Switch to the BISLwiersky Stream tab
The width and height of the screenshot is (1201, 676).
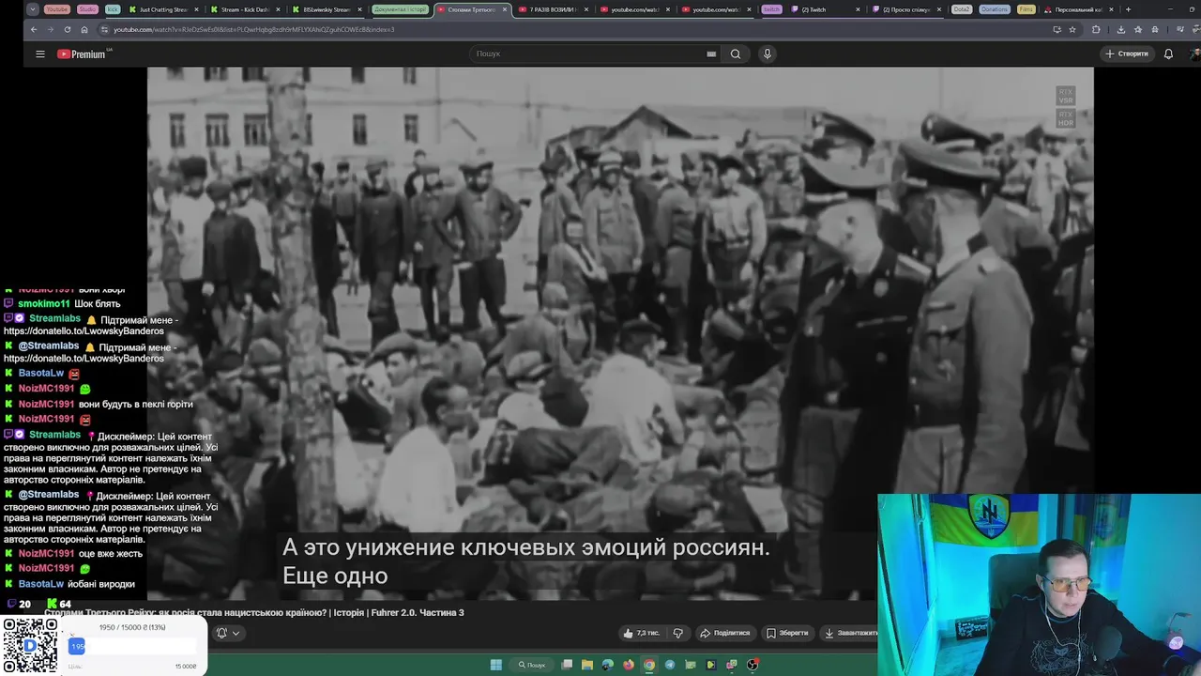(x=327, y=9)
